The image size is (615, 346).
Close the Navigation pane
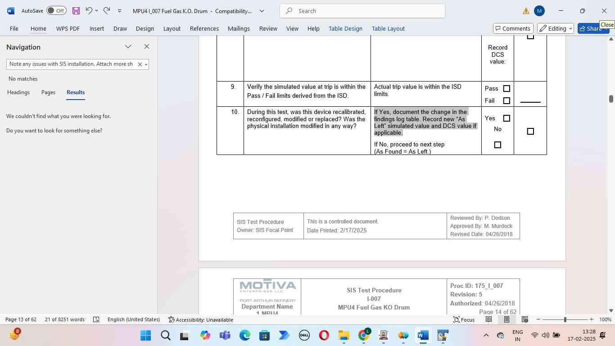pyautogui.click(x=147, y=46)
